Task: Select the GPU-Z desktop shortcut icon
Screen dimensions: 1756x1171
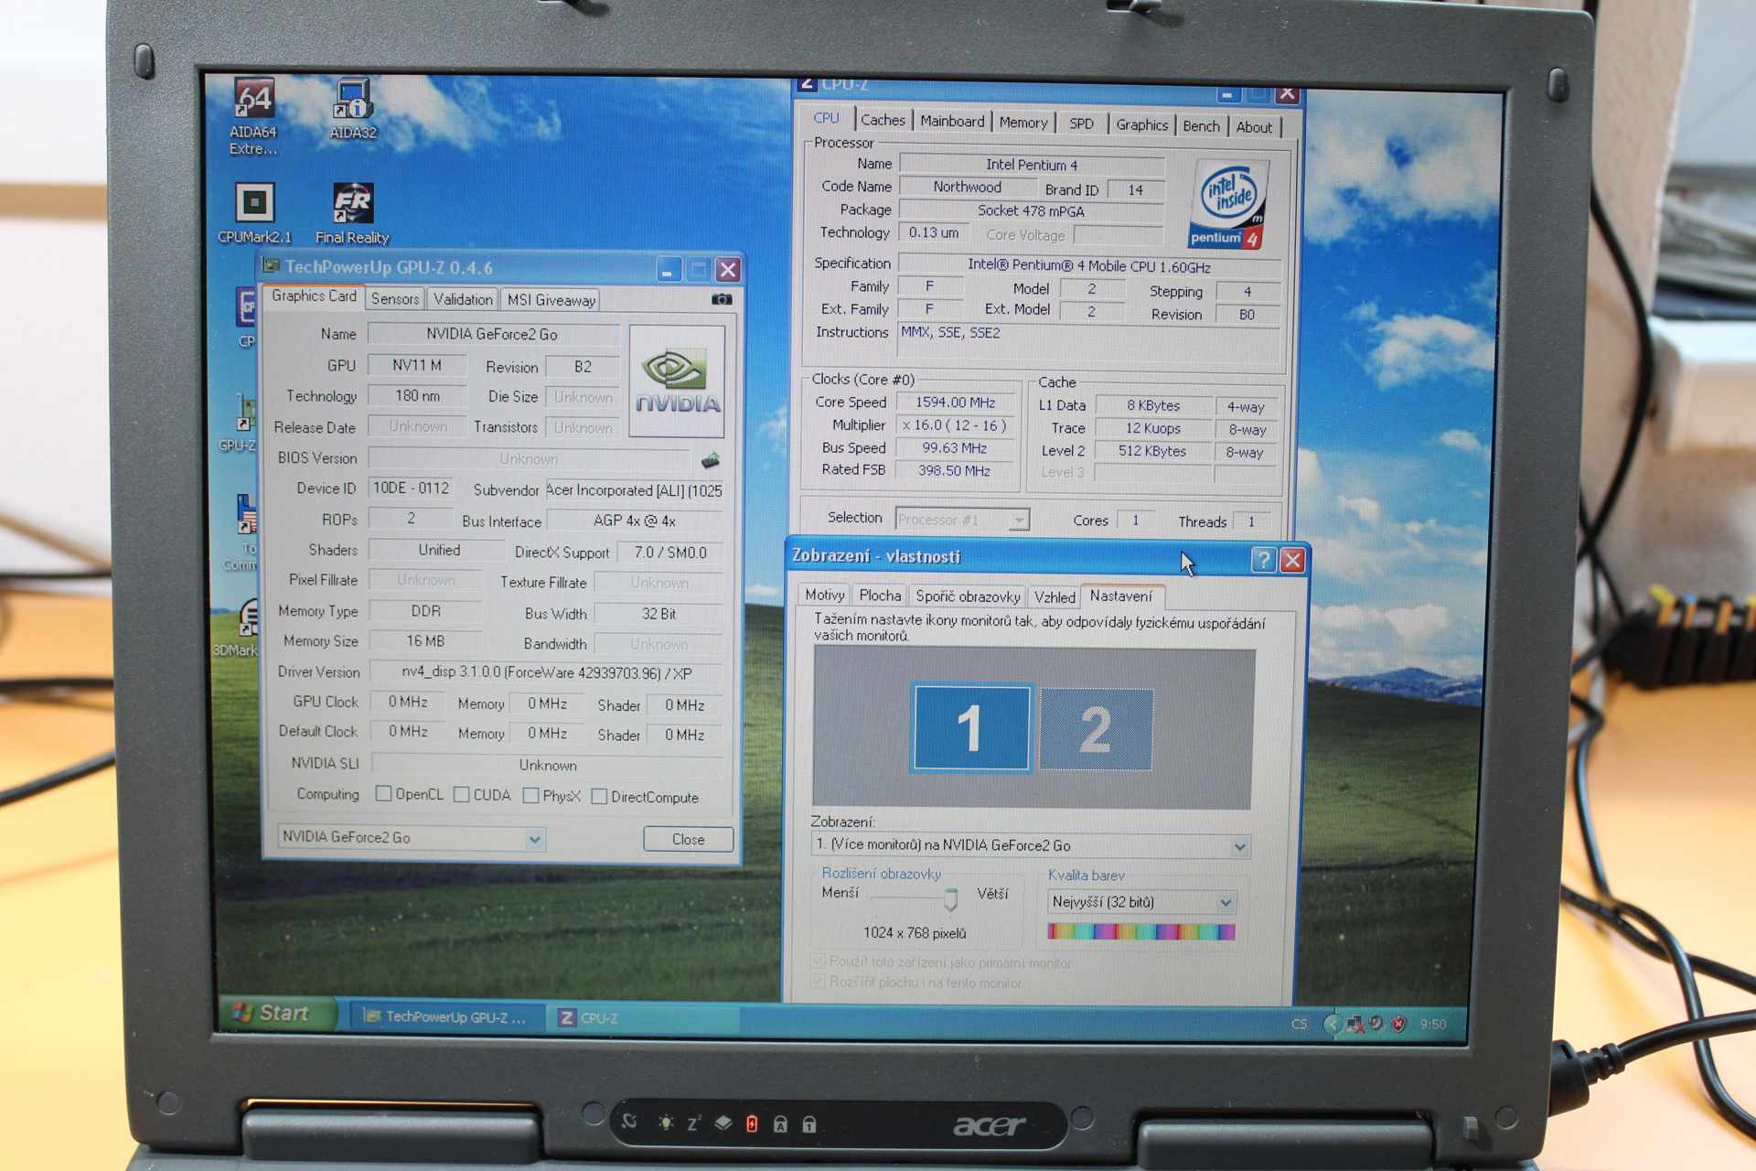Action: click(x=241, y=423)
